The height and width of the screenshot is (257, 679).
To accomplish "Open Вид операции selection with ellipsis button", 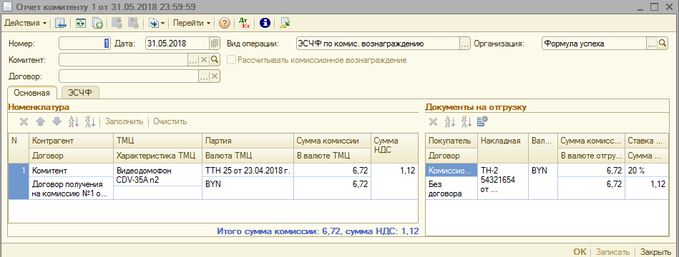I will coord(464,44).
